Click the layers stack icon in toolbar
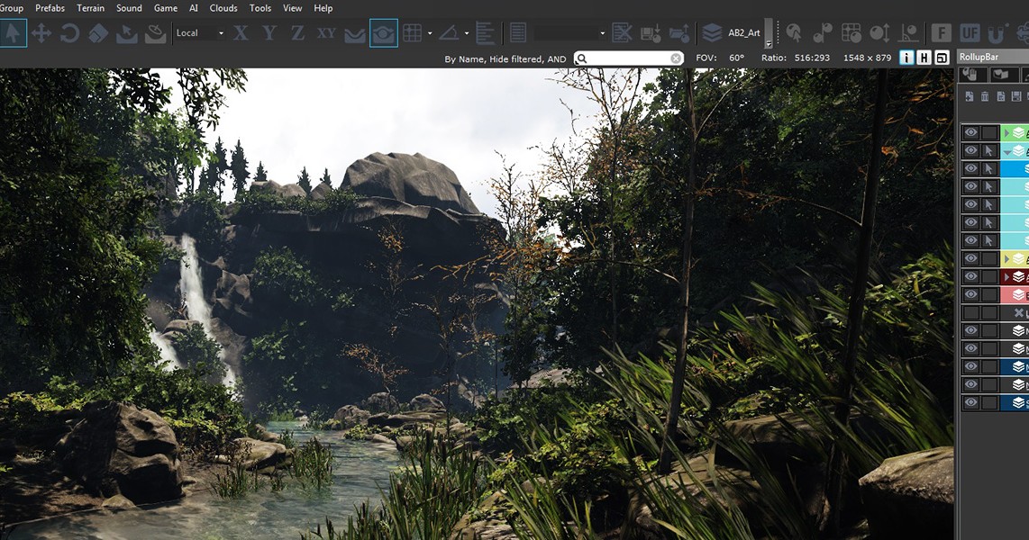1029x540 pixels. (x=712, y=32)
